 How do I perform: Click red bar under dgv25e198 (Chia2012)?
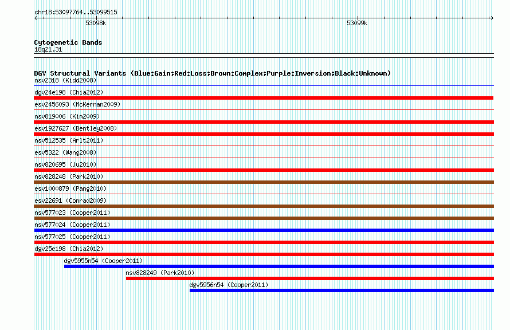click(264, 254)
